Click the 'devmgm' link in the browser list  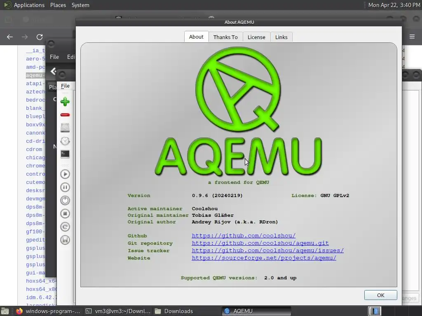click(x=35, y=199)
